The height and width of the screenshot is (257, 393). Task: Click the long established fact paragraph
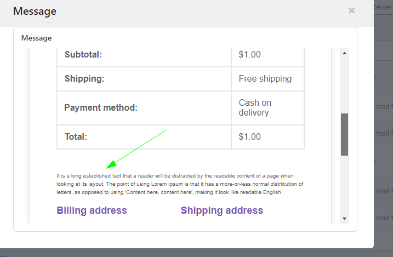coord(180,184)
